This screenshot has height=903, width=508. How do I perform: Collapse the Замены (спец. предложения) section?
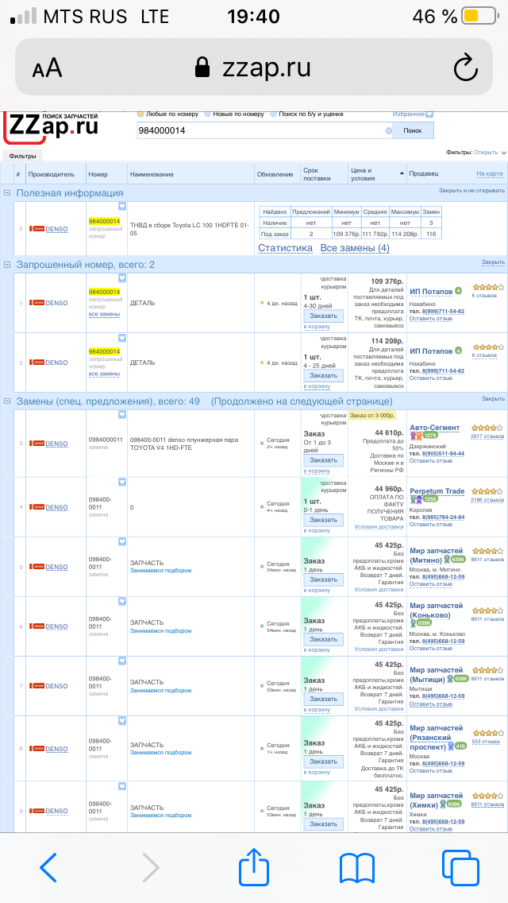pos(7,401)
